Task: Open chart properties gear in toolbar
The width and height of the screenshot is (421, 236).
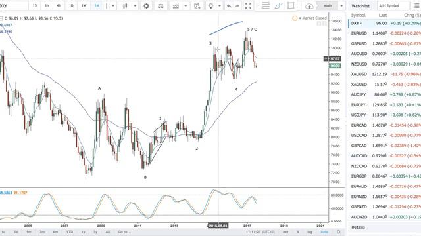Action: point(146,6)
